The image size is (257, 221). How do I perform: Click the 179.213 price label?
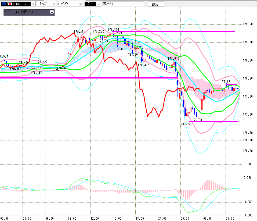123,33
